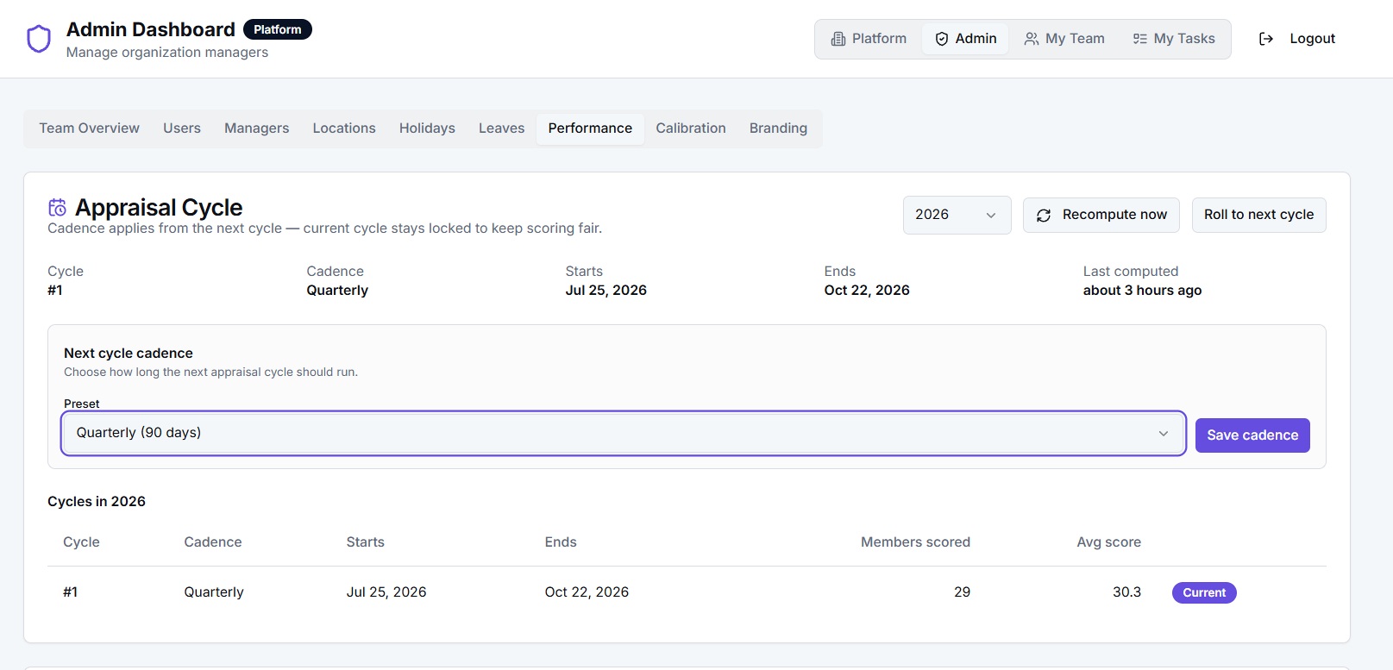Log out of the dashboard

point(1296,39)
